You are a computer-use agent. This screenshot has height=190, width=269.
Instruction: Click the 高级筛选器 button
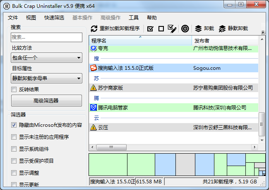46,101
